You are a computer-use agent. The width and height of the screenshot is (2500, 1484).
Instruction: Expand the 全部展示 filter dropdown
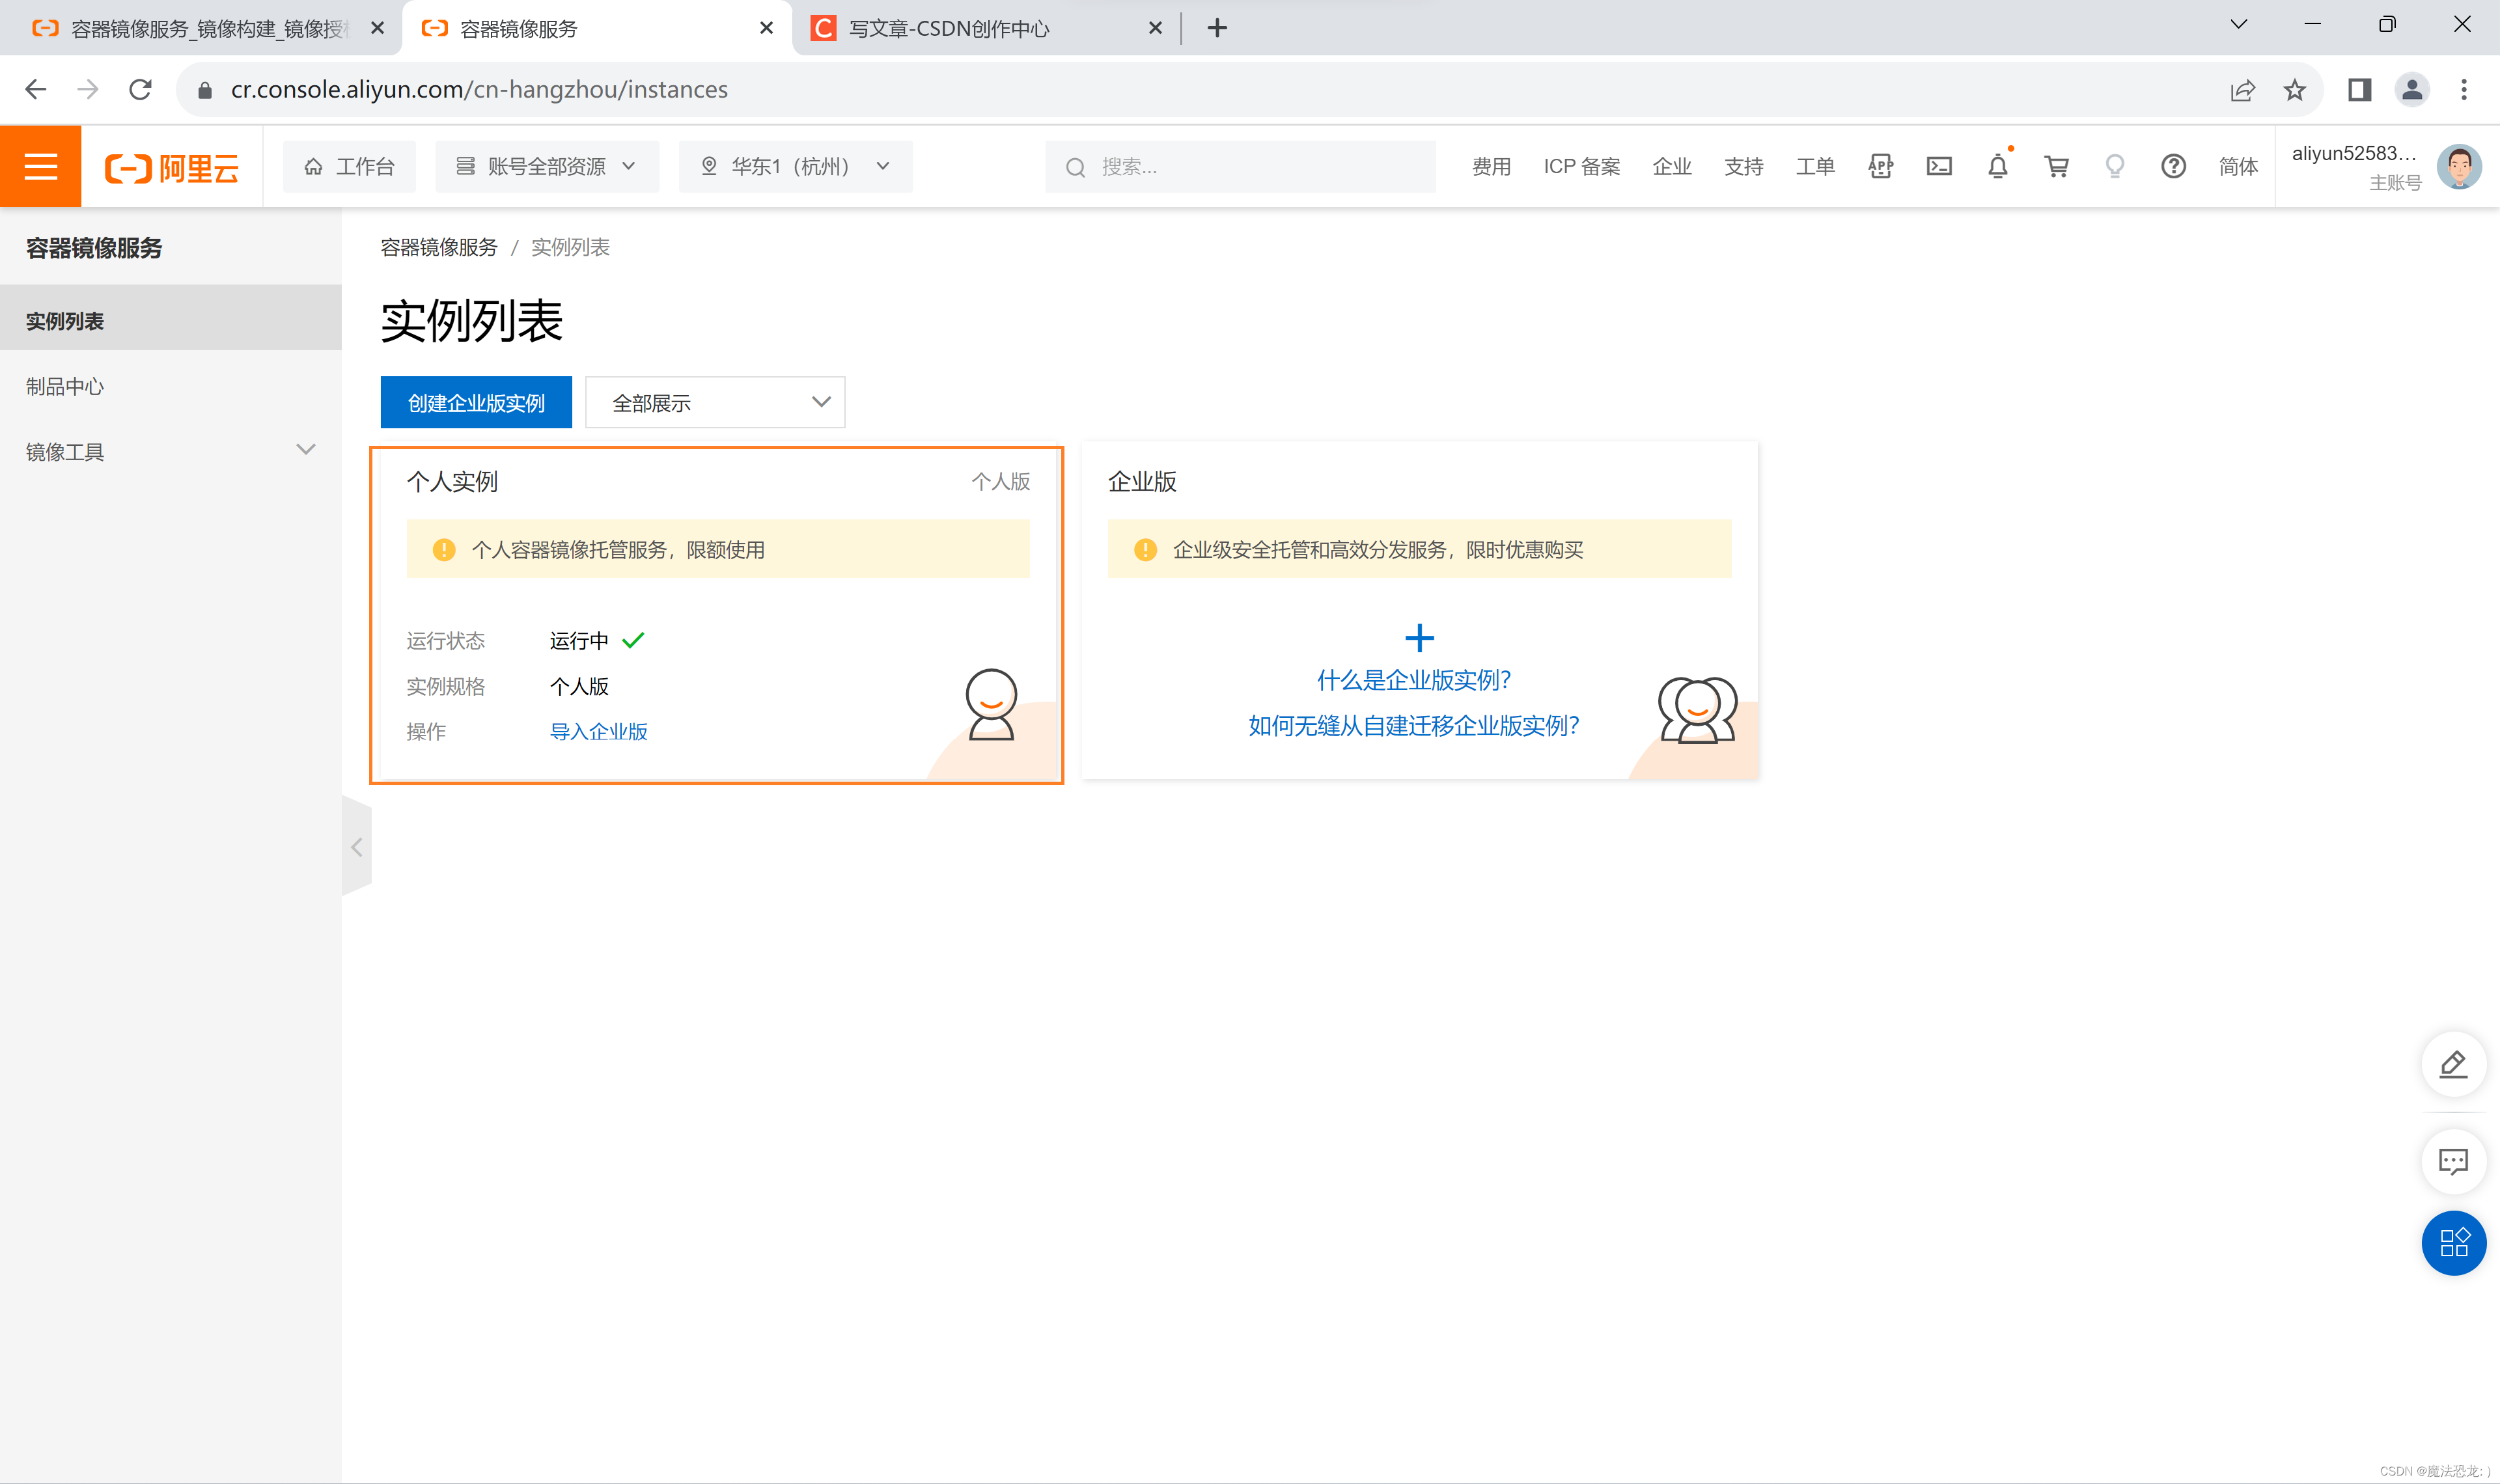click(715, 402)
